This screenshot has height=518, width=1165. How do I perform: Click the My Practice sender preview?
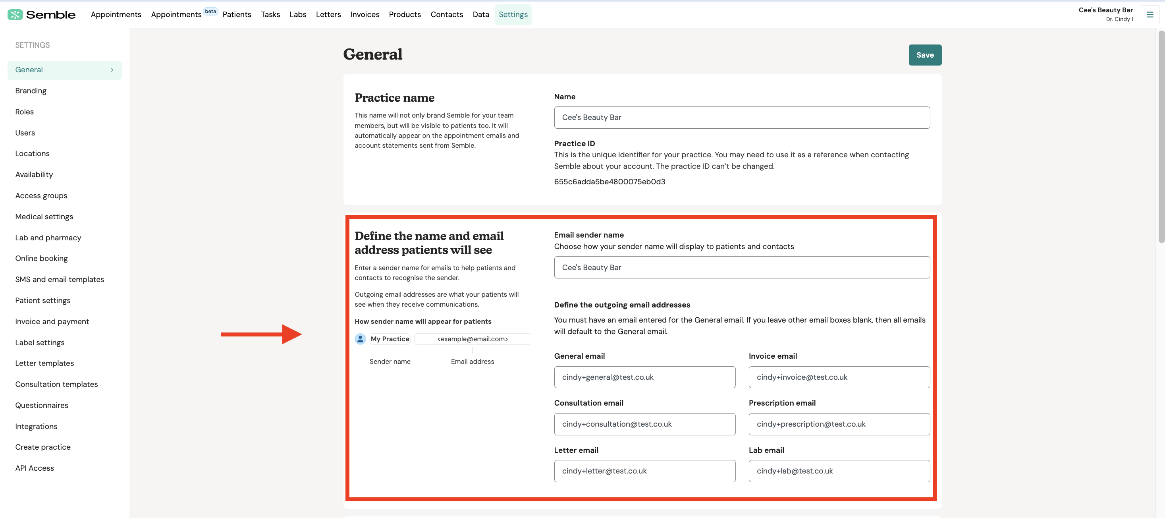(390, 339)
